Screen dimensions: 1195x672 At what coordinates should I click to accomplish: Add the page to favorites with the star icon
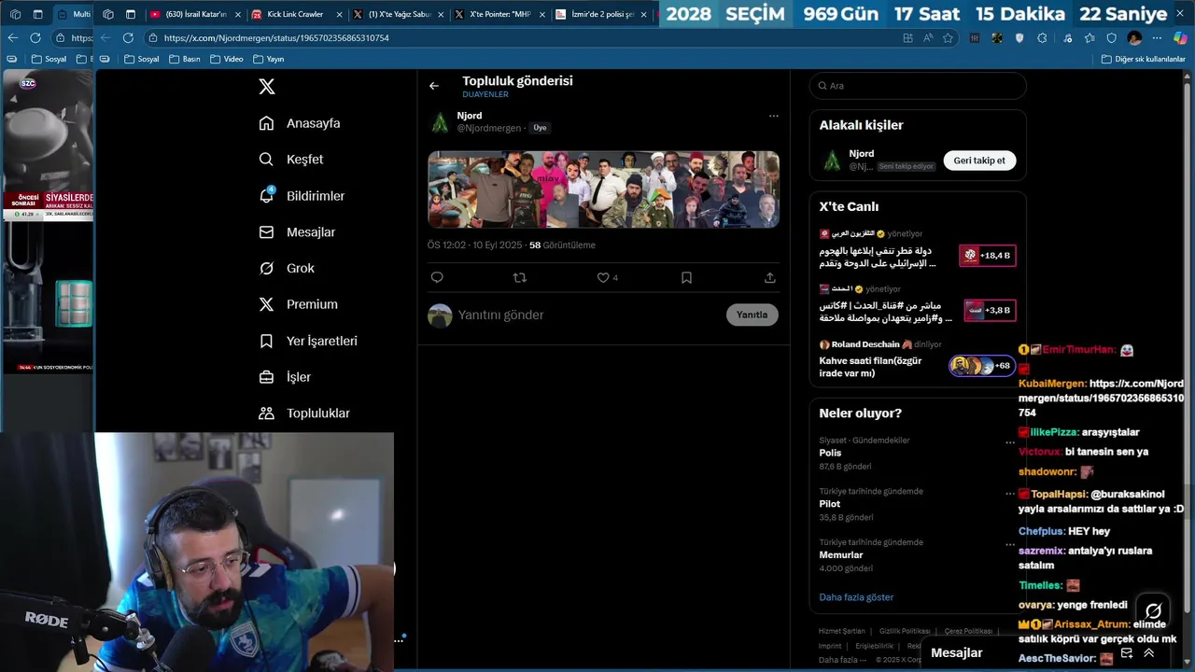[x=948, y=38]
